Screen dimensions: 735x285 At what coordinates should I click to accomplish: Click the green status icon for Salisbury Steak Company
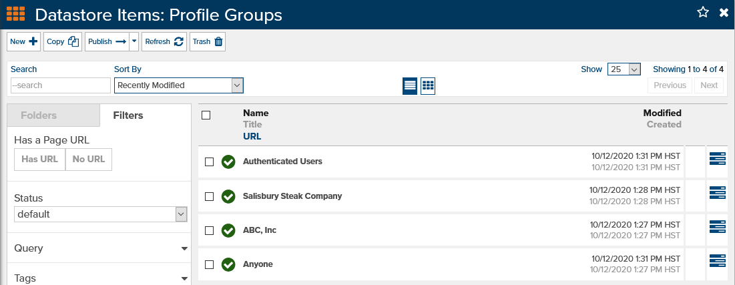228,196
